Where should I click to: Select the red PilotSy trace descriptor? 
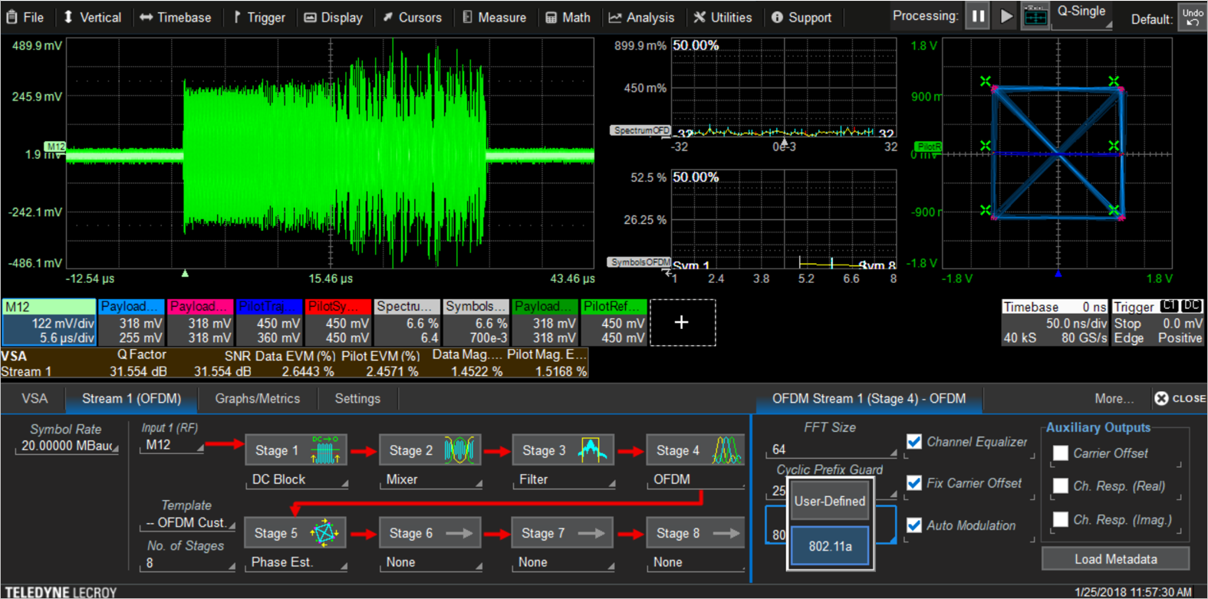[338, 323]
